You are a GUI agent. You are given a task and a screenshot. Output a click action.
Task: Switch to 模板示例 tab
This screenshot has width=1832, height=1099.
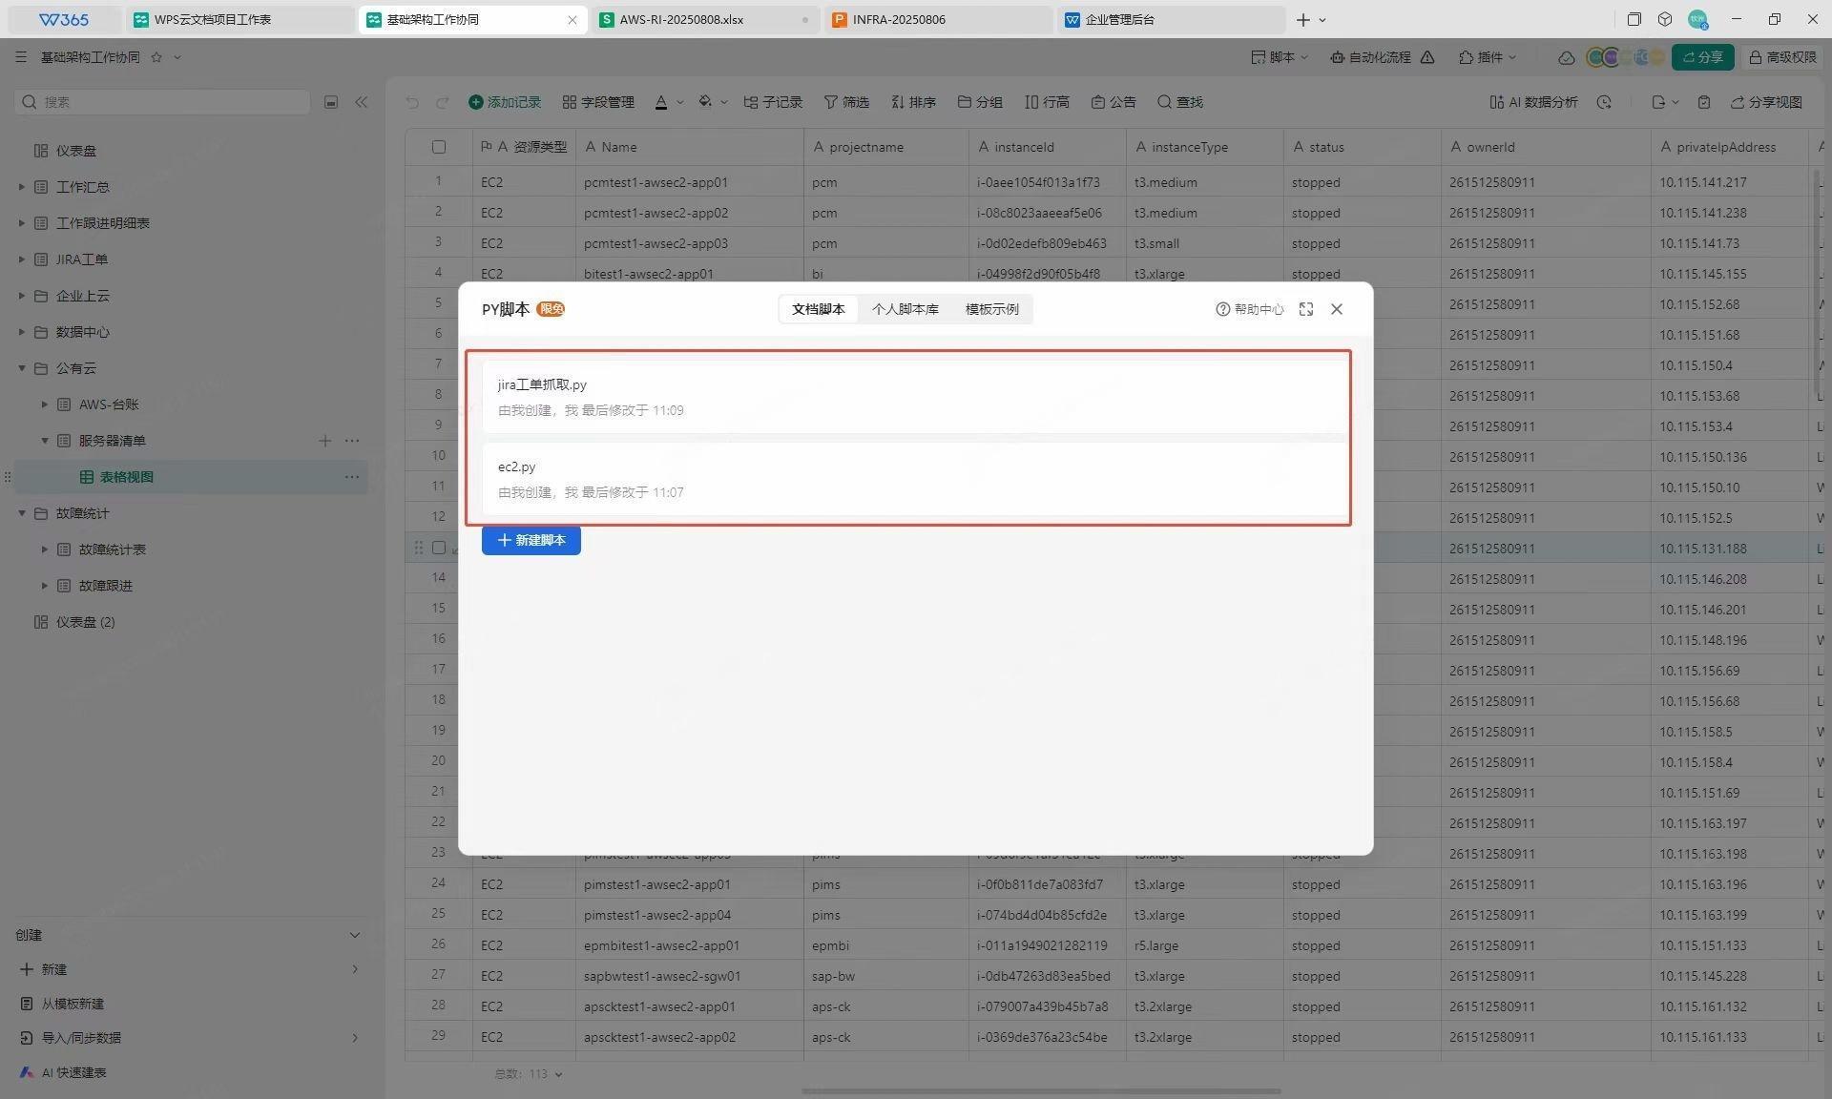tap(991, 309)
